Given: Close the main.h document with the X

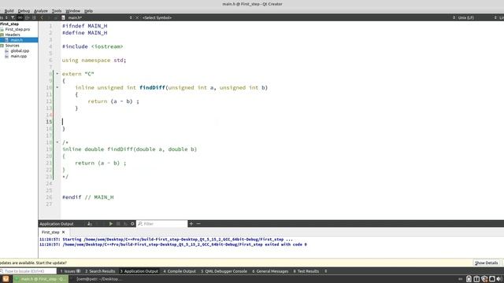Looking at the screenshot, I should pos(137,17).
